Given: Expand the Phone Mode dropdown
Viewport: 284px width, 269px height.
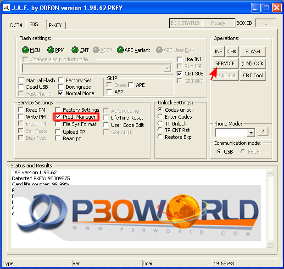Looking at the screenshot, I should [x=251, y=133].
